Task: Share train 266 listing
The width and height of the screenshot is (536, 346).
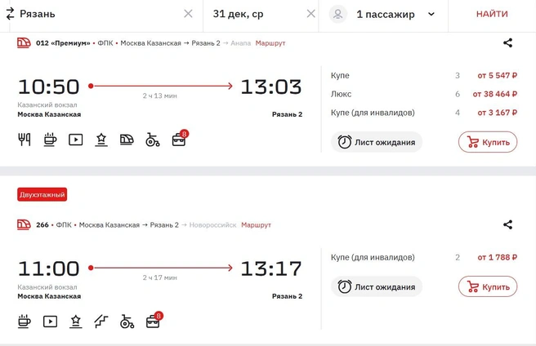Action: tap(507, 224)
